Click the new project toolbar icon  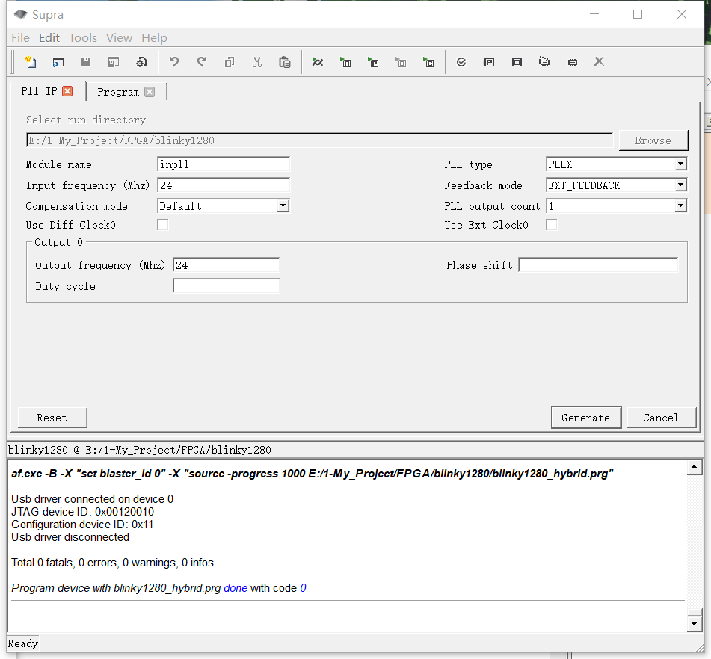30,62
